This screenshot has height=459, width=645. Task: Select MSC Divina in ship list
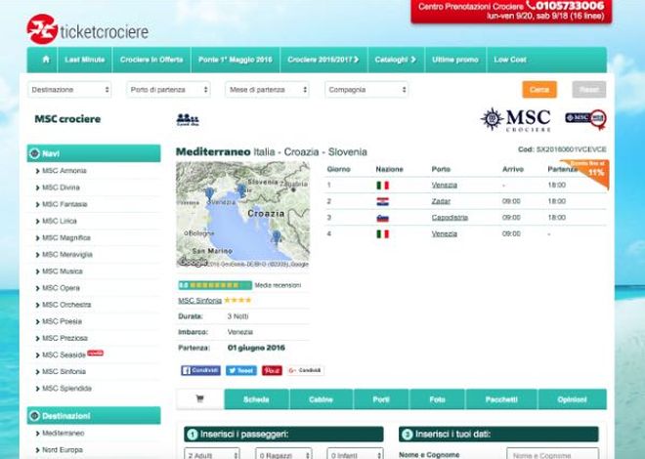(x=61, y=188)
